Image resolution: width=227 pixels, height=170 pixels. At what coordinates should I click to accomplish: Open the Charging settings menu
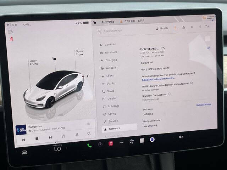tap(109, 60)
